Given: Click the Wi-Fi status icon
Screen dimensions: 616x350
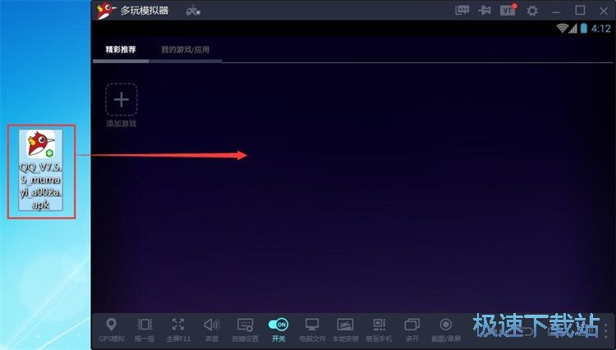Looking at the screenshot, I should pos(563,28).
